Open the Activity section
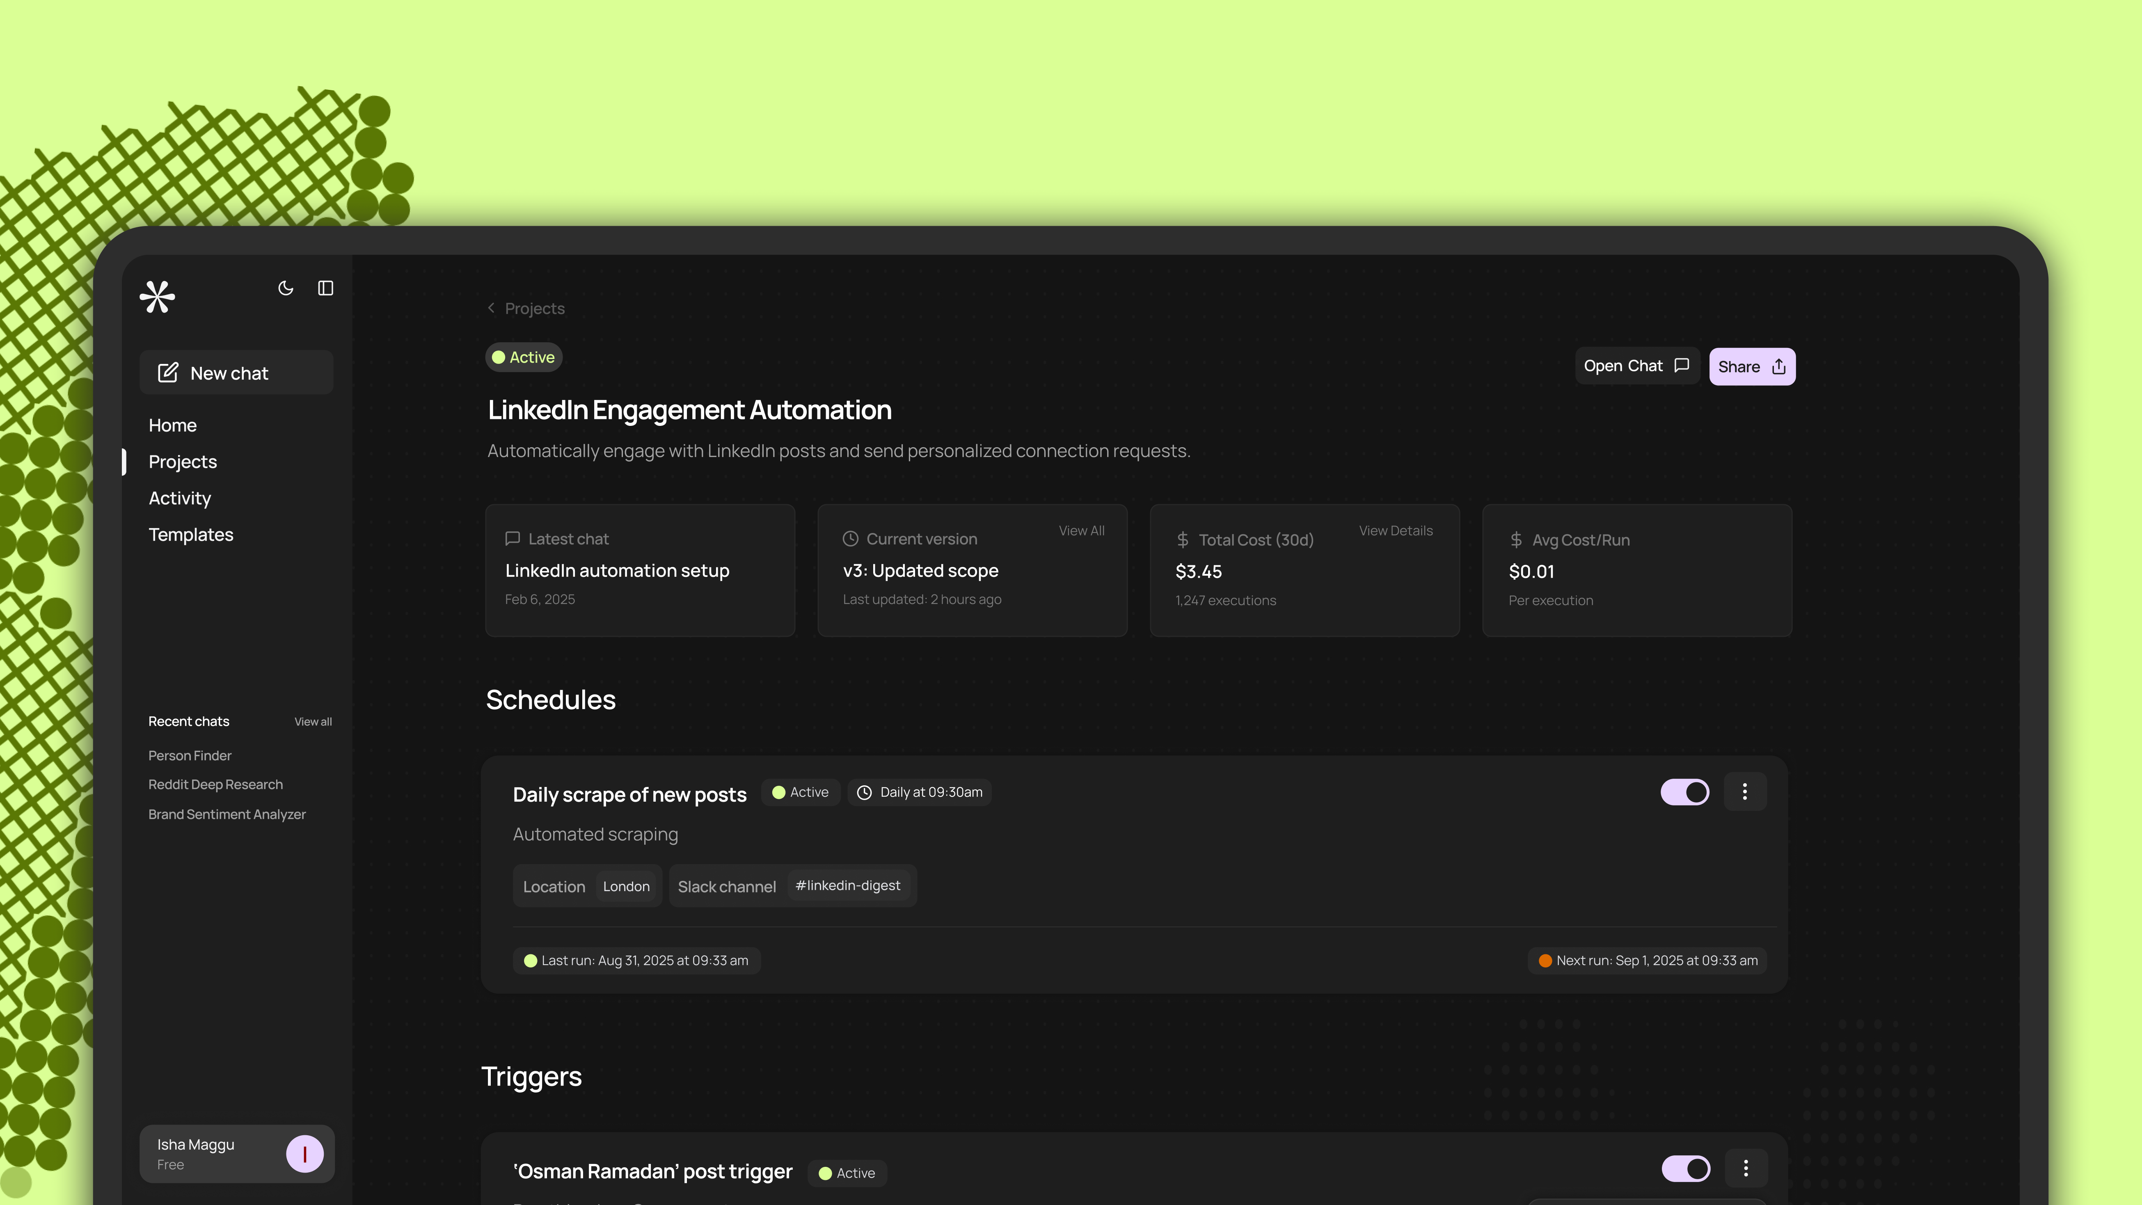Screen dimensions: 2142x1205 point(180,498)
